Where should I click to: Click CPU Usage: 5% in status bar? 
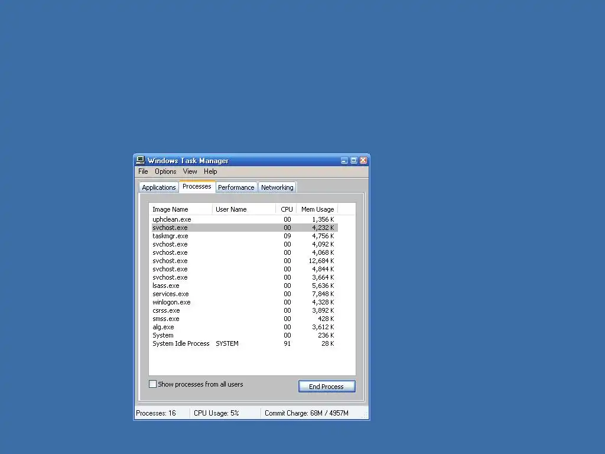pyautogui.click(x=216, y=413)
